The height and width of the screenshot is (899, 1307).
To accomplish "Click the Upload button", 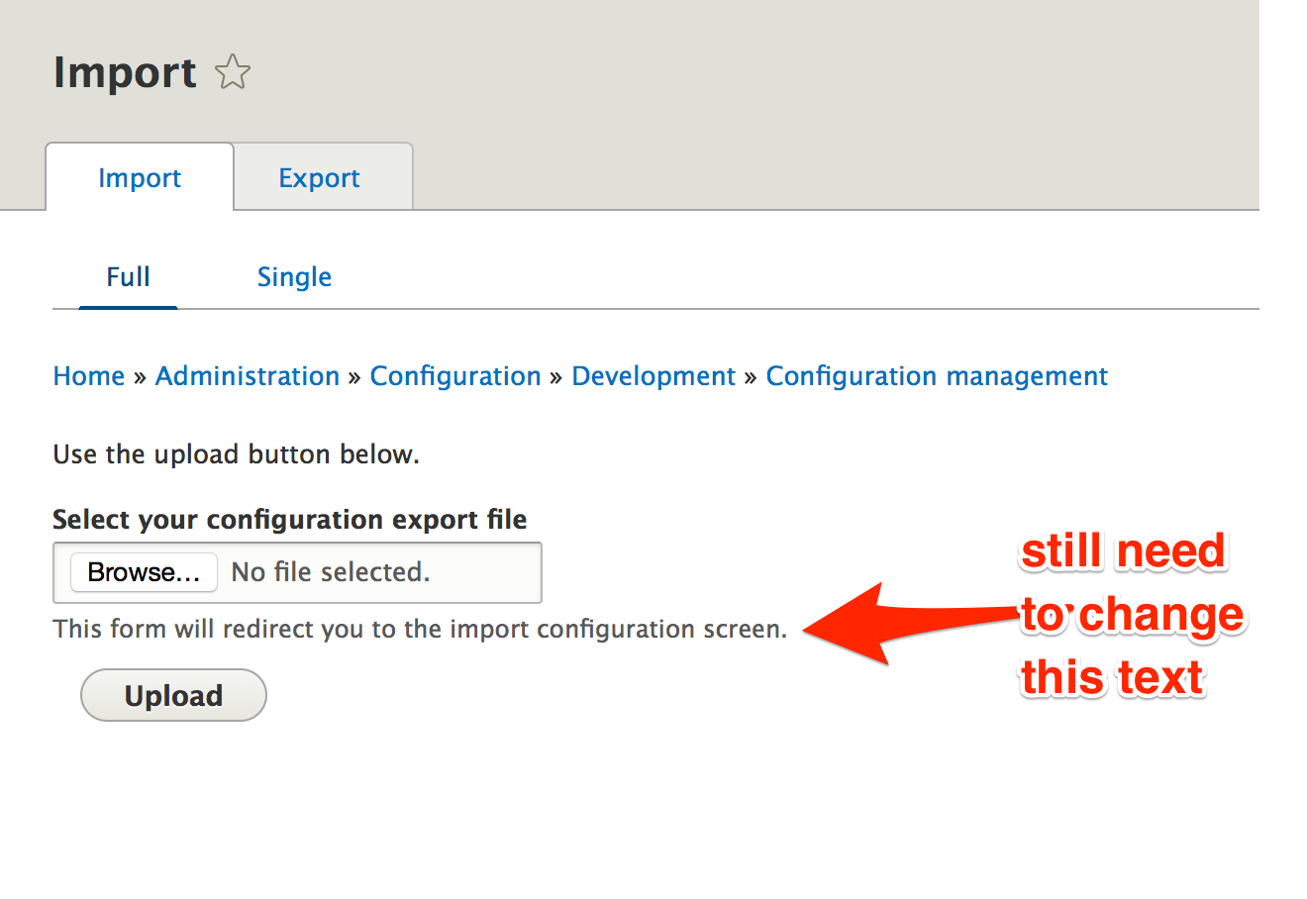I will (173, 696).
